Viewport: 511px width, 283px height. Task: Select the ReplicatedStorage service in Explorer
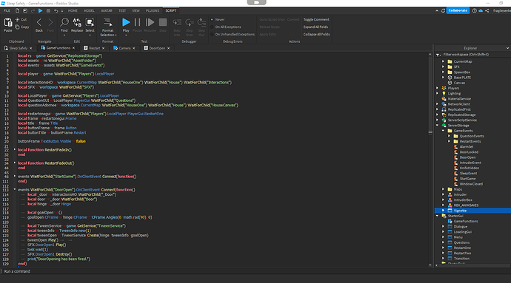click(x=461, y=115)
